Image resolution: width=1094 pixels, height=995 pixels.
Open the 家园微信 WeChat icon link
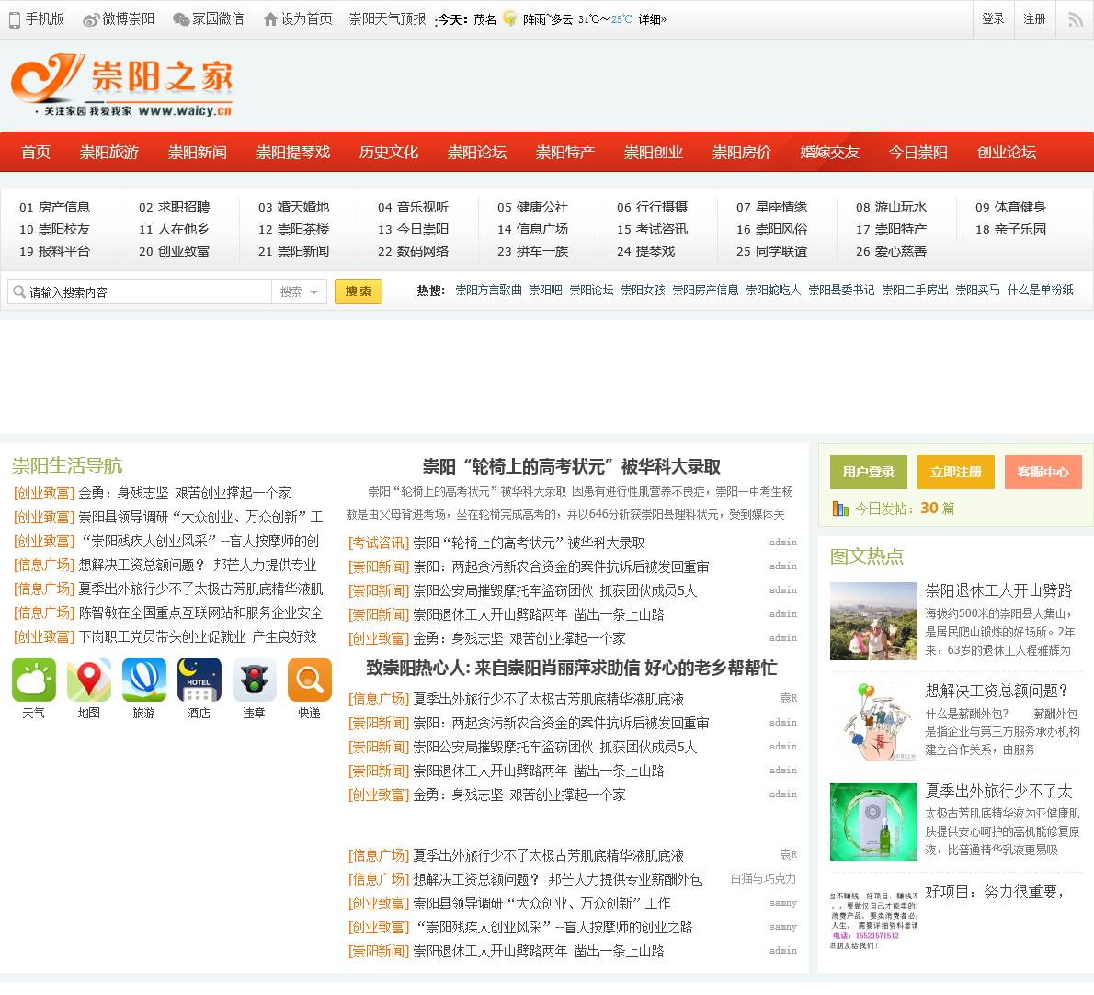tap(181, 19)
